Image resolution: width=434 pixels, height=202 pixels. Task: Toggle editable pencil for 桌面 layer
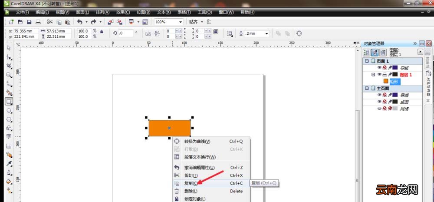[389, 102]
